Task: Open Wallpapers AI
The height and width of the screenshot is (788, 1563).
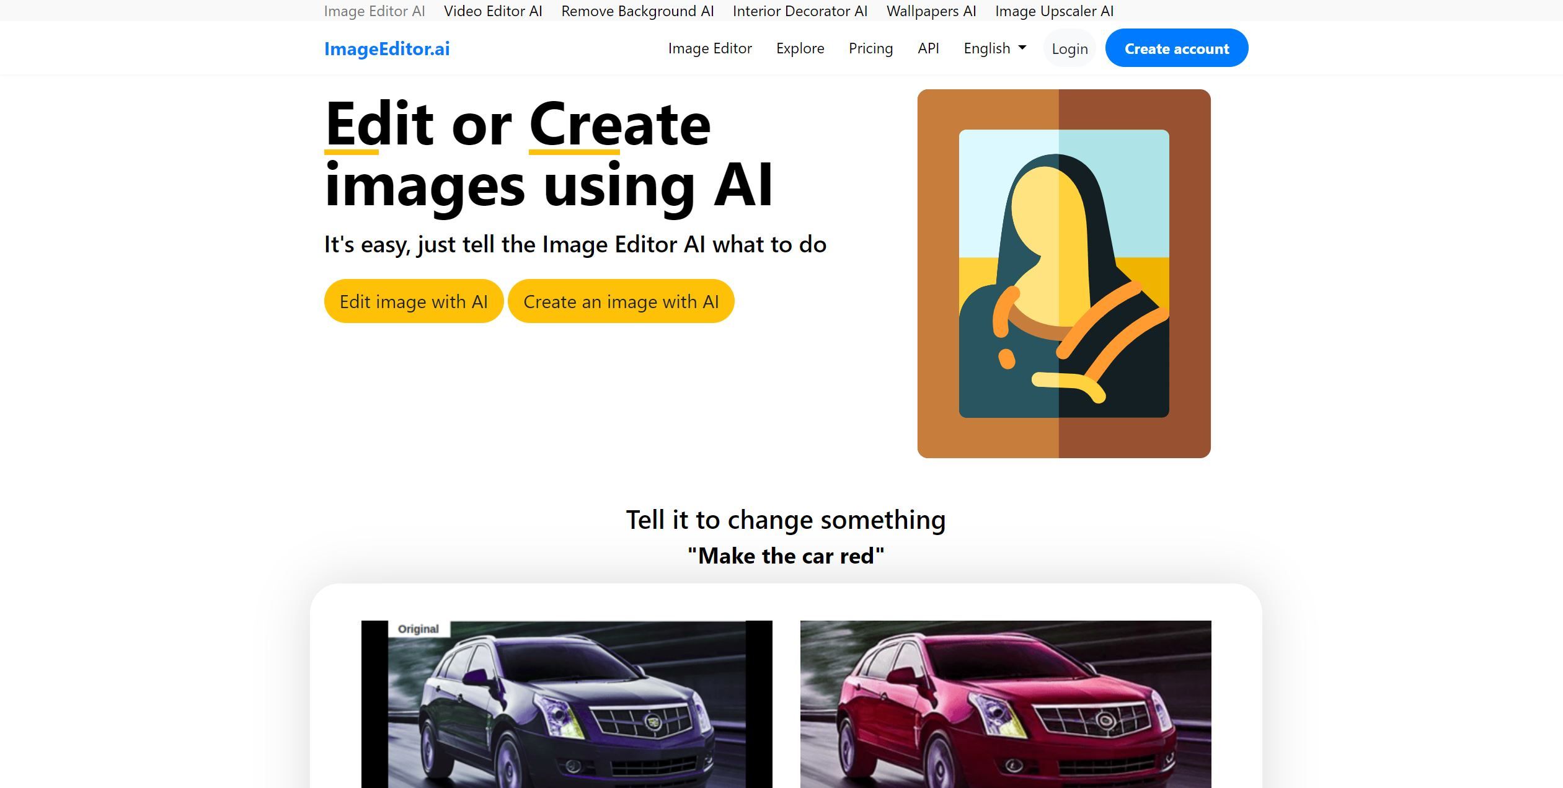Action: click(930, 11)
